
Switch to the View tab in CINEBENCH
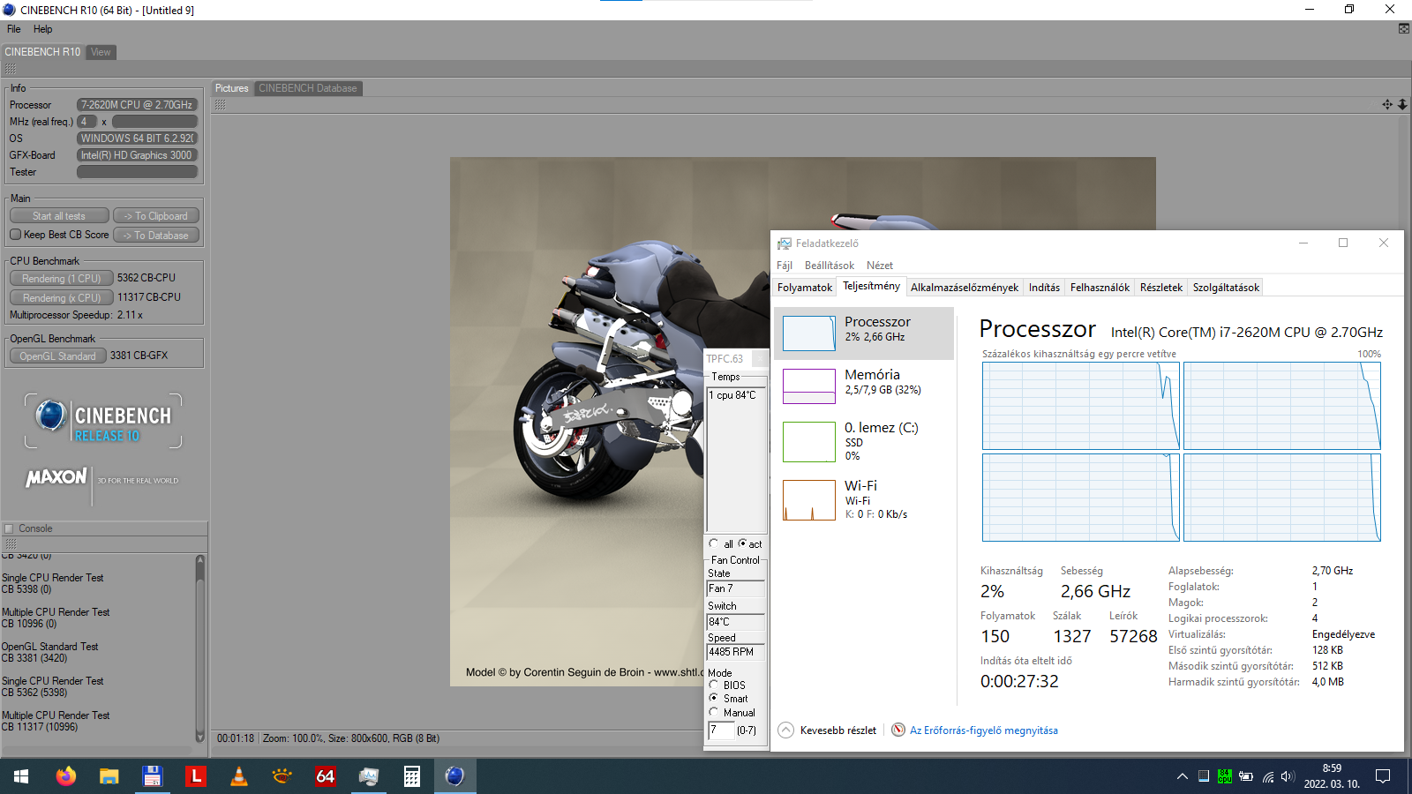101,52
